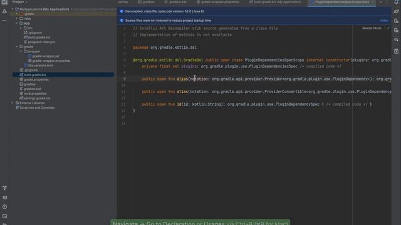Collapse the MyApplication3 root node
The width and height of the screenshot is (401, 225).
pos(13,9)
